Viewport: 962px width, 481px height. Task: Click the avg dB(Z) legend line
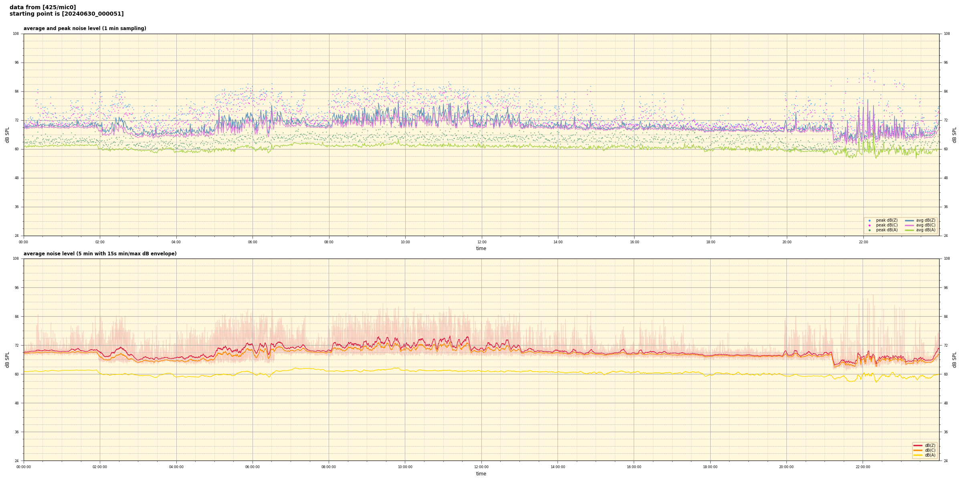point(909,220)
